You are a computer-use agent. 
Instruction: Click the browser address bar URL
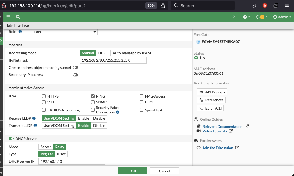coord(47,6)
